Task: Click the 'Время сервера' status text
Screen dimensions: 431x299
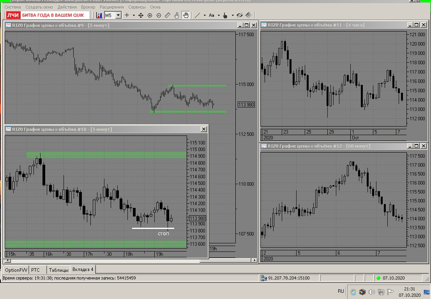Action: [69, 278]
